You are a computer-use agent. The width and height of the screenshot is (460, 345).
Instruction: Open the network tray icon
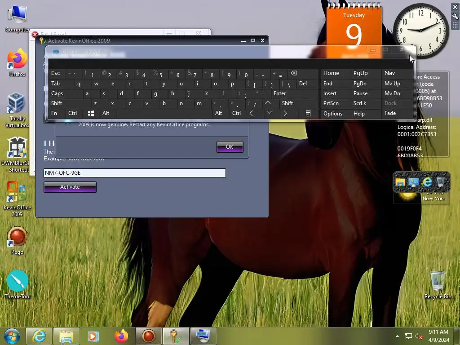408,336
